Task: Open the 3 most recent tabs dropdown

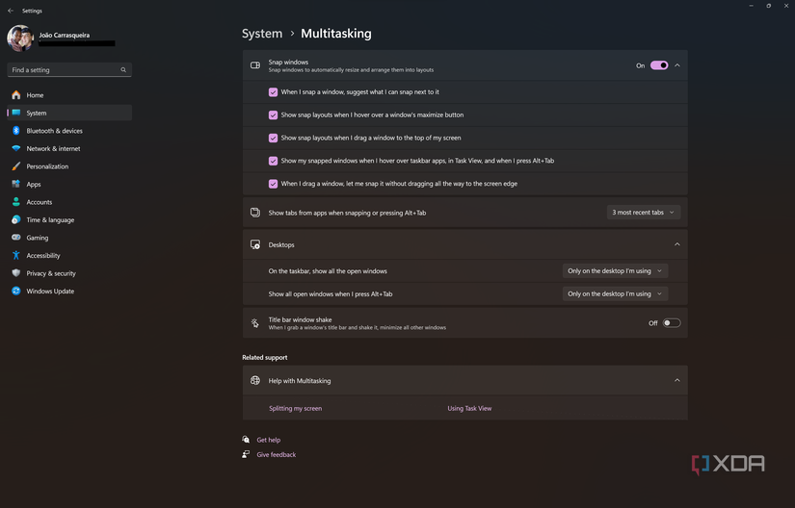Action: [644, 213]
